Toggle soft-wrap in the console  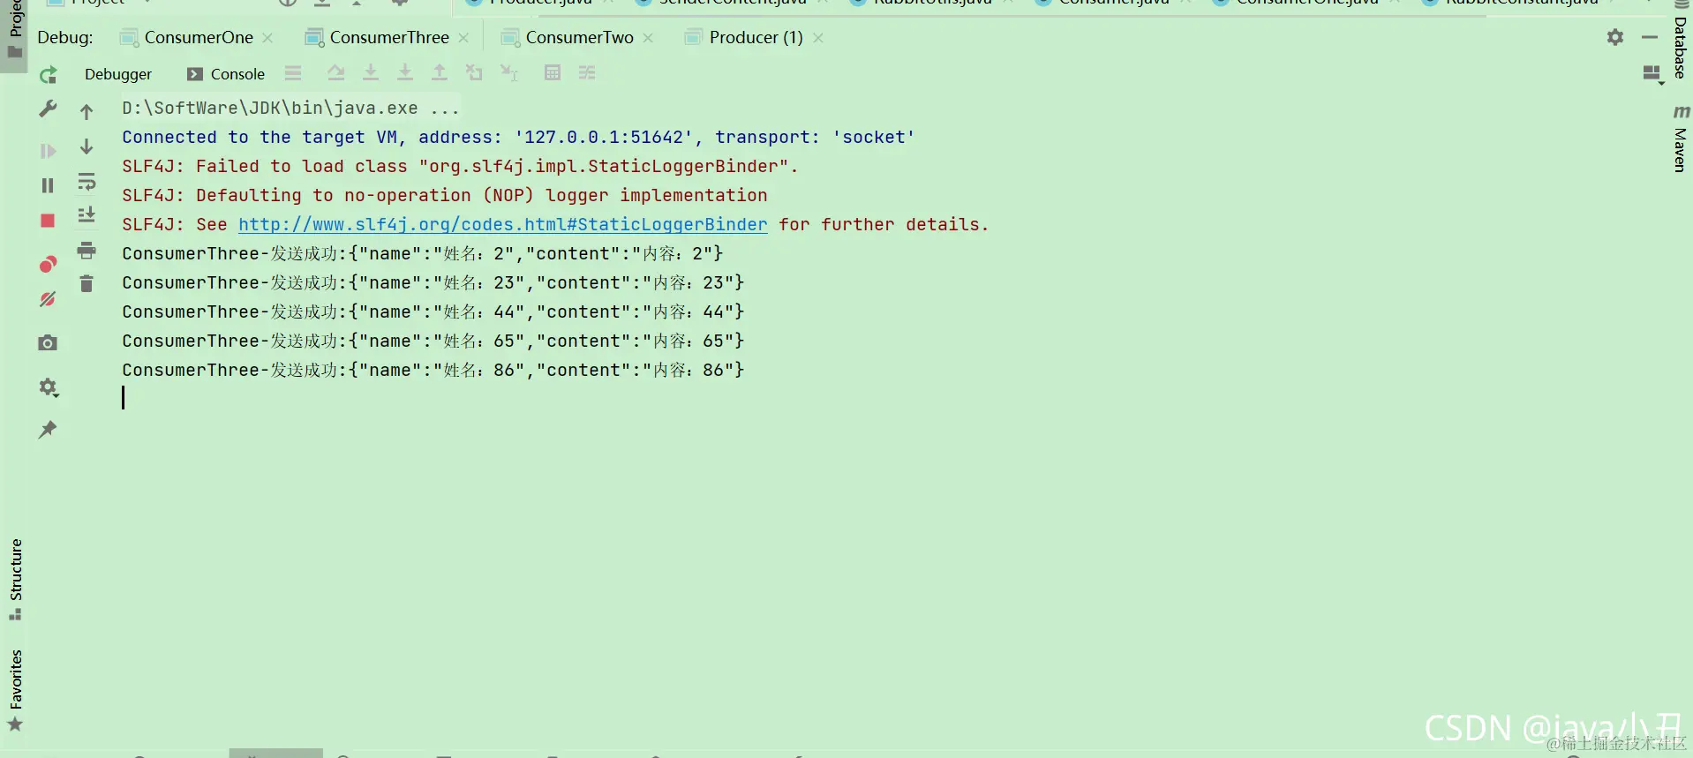[87, 182]
